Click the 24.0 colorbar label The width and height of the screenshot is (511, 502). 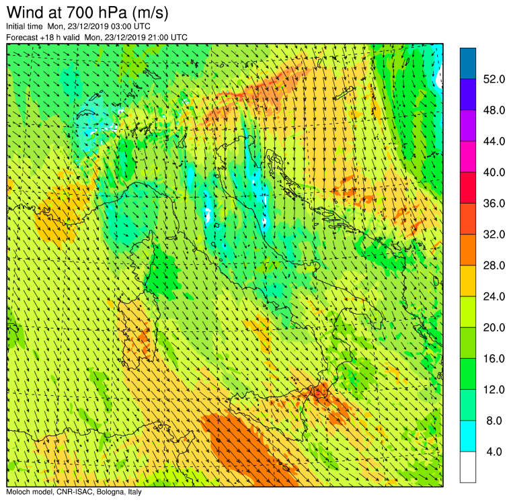[x=494, y=296]
